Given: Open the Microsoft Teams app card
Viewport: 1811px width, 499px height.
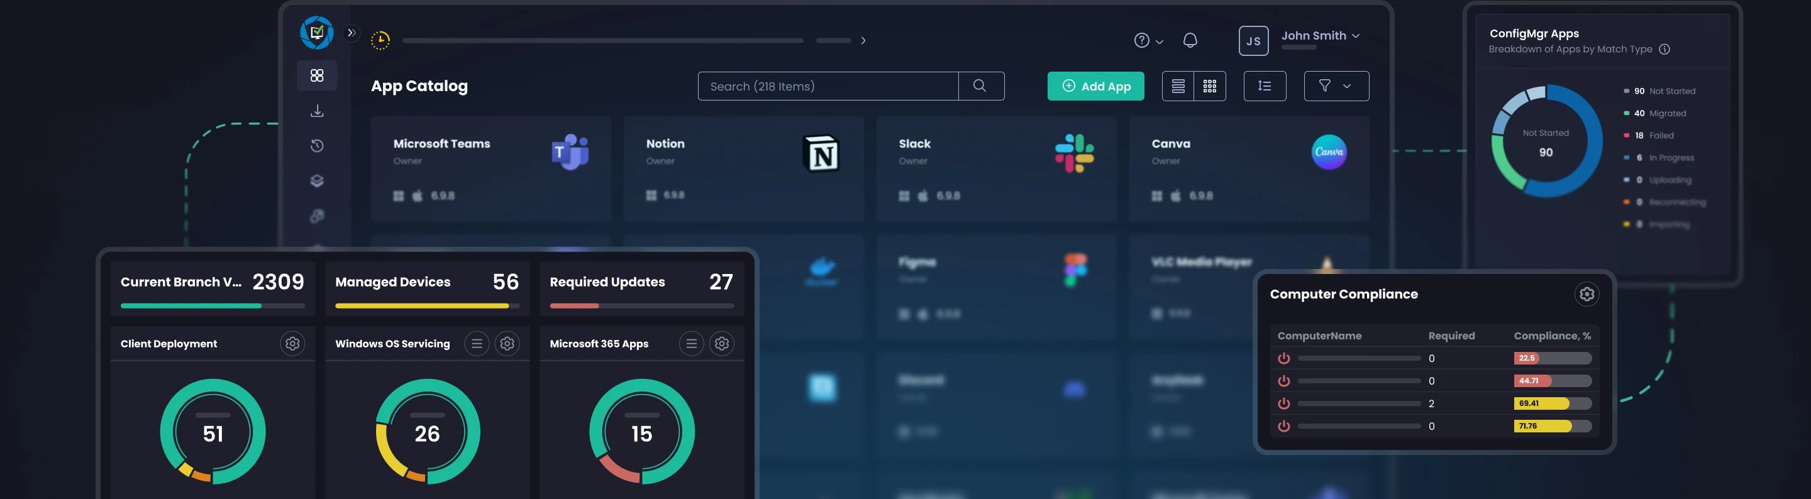Looking at the screenshot, I should (490, 168).
